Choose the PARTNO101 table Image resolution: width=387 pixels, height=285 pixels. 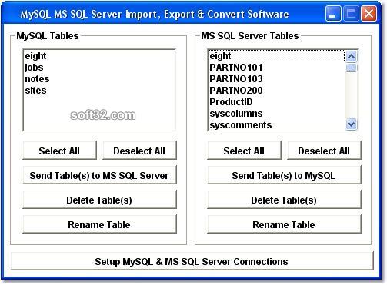[276, 68]
